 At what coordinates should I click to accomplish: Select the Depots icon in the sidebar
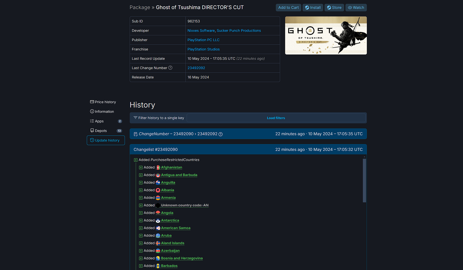coord(92,131)
